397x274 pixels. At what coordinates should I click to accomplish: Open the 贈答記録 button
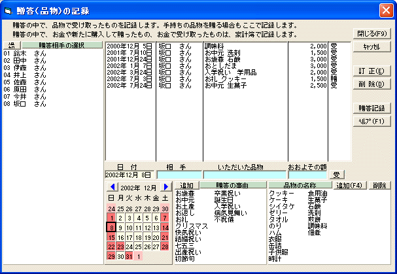[371, 108]
